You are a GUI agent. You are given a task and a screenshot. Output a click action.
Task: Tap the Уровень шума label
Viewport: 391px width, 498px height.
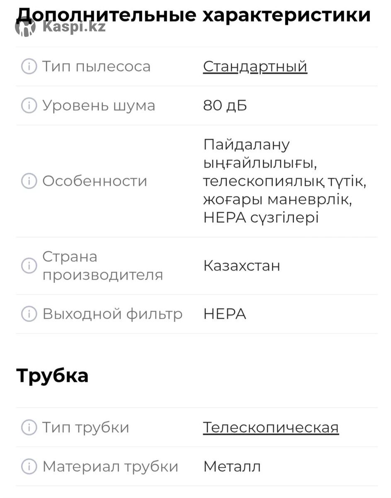click(x=99, y=105)
